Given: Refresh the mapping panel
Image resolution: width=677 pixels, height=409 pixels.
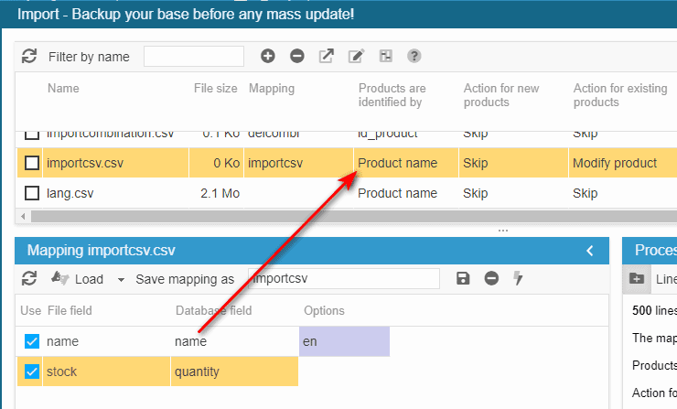Looking at the screenshot, I should tap(29, 278).
